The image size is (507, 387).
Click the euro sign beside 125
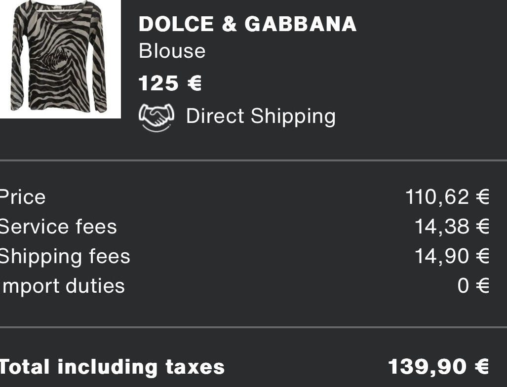pos(195,83)
